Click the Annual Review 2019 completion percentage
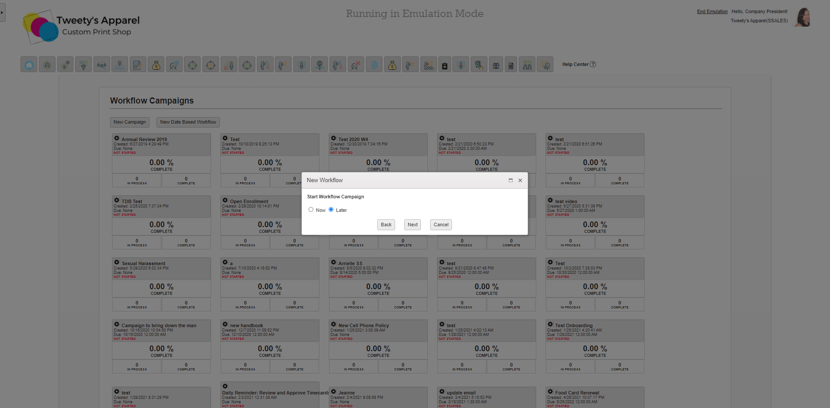Image resolution: width=830 pixels, height=408 pixels. (161, 163)
